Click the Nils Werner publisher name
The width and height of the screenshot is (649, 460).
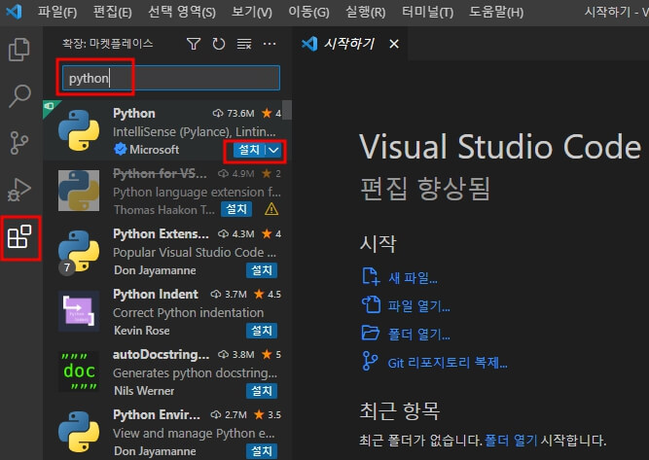click(x=144, y=391)
